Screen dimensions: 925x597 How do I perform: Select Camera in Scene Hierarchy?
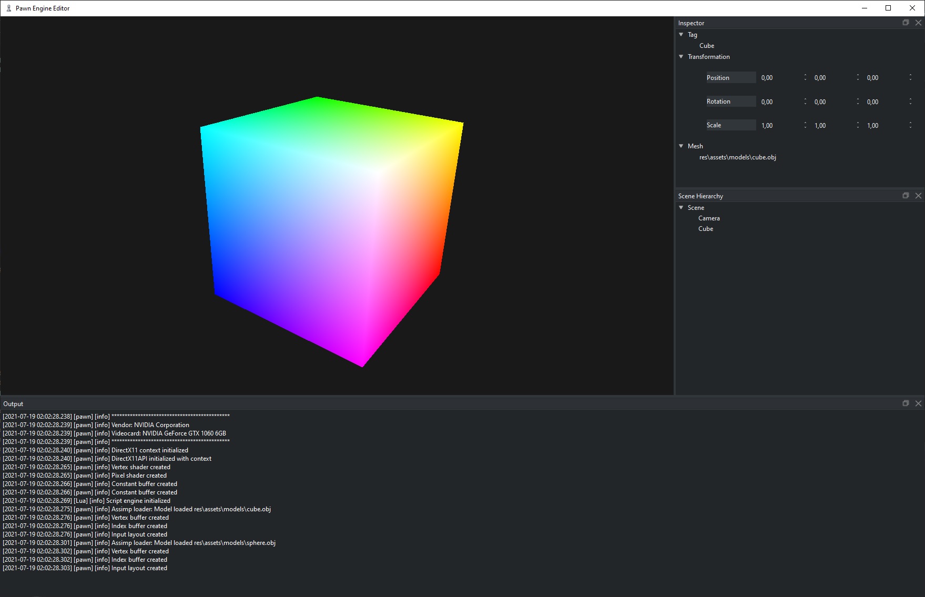click(x=709, y=218)
